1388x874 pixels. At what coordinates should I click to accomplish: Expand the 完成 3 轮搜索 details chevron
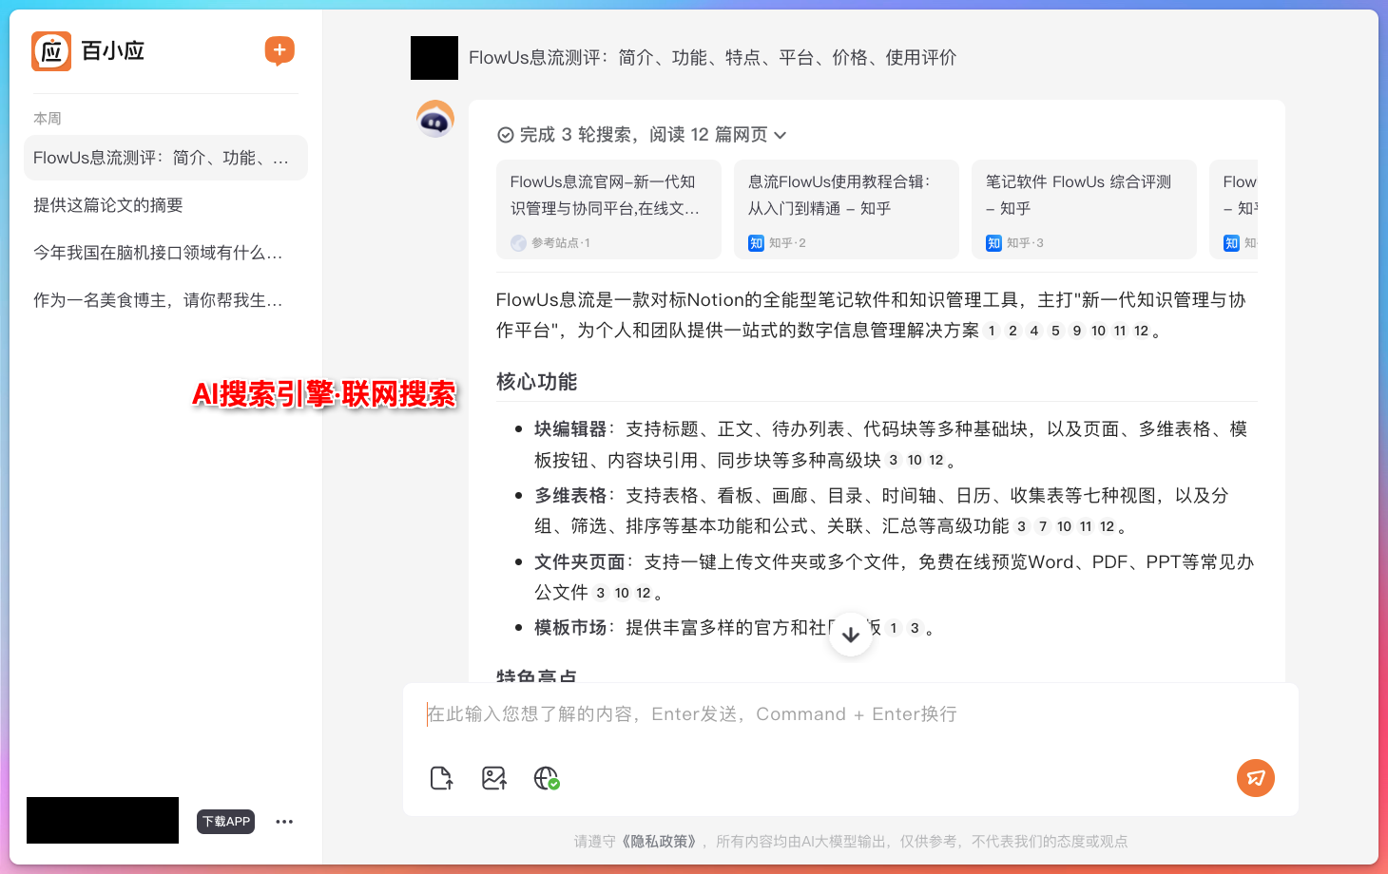781,135
